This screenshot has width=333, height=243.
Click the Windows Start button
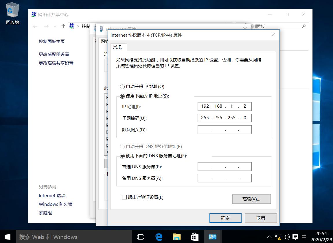point(7,237)
